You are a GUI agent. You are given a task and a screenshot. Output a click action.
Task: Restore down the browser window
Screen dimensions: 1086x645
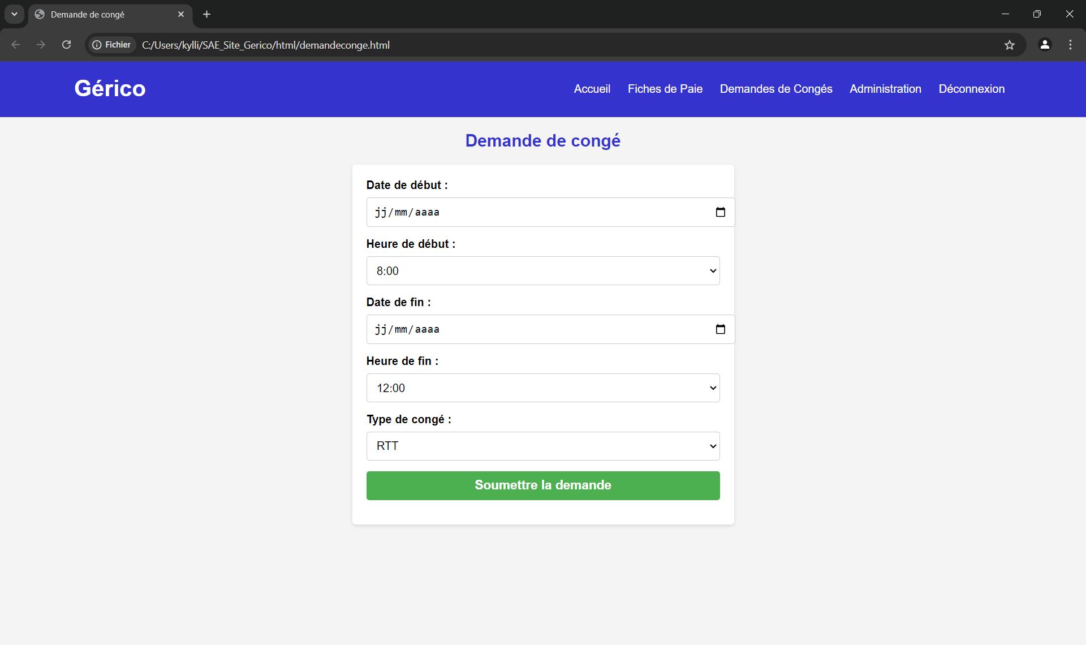coord(1037,14)
